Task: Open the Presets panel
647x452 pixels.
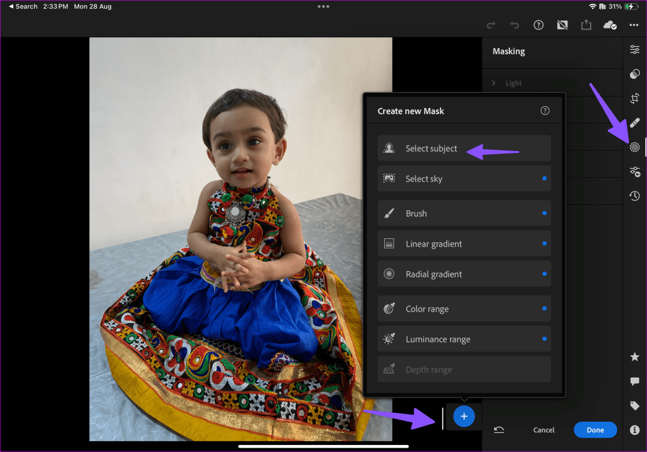Action: pyautogui.click(x=634, y=73)
